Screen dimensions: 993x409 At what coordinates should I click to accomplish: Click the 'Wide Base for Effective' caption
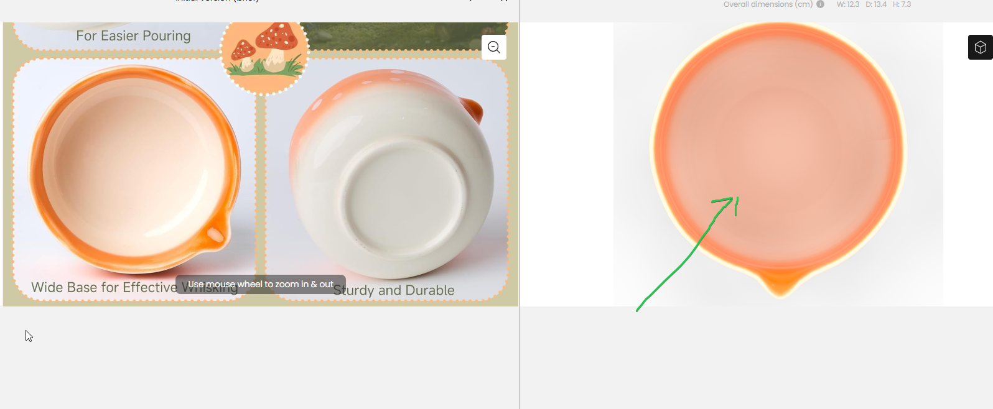click(x=104, y=287)
